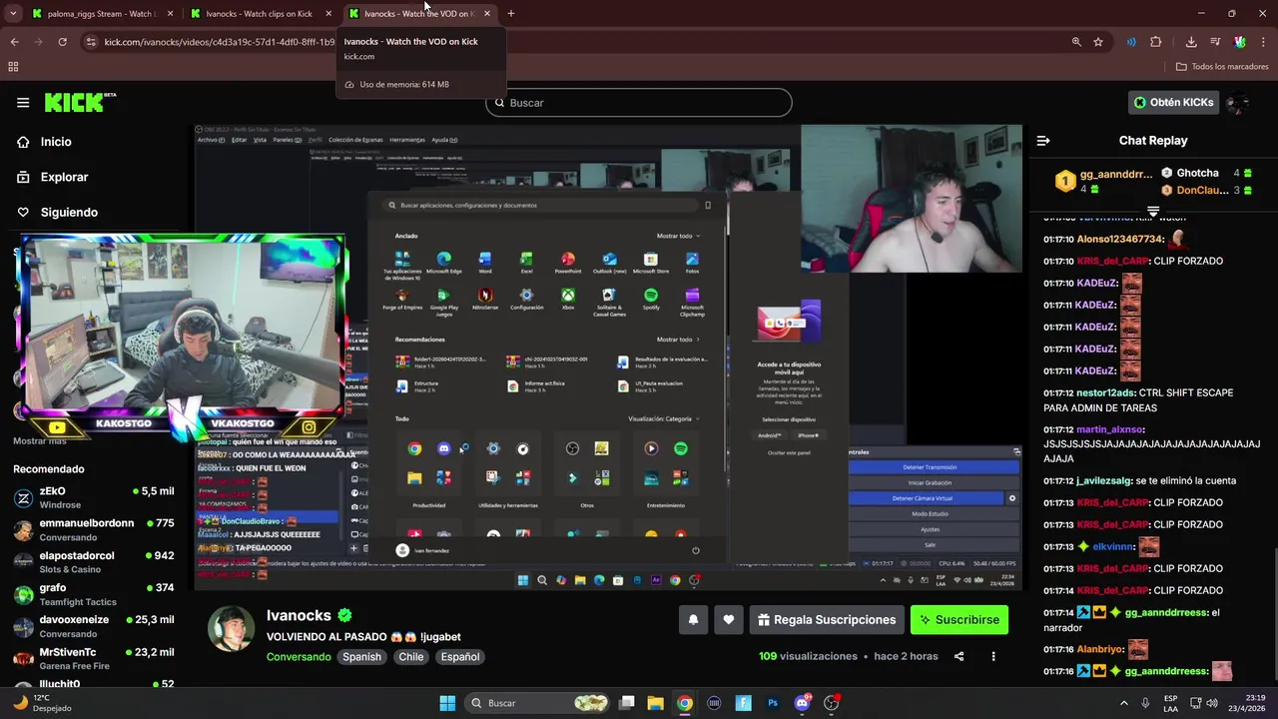Open the apps grid in bookmarks bar
The height and width of the screenshot is (719, 1278).
(x=13, y=67)
